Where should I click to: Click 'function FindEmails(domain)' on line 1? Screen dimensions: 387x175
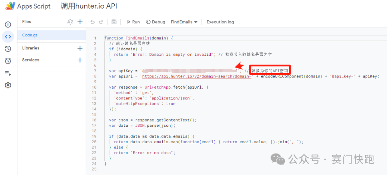tap(137, 38)
